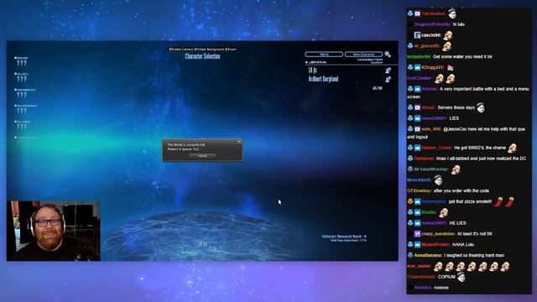Image resolution: width=537 pixels, height=302 pixels.
Task: Click username GTXlowkey in chat
Action: point(420,190)
